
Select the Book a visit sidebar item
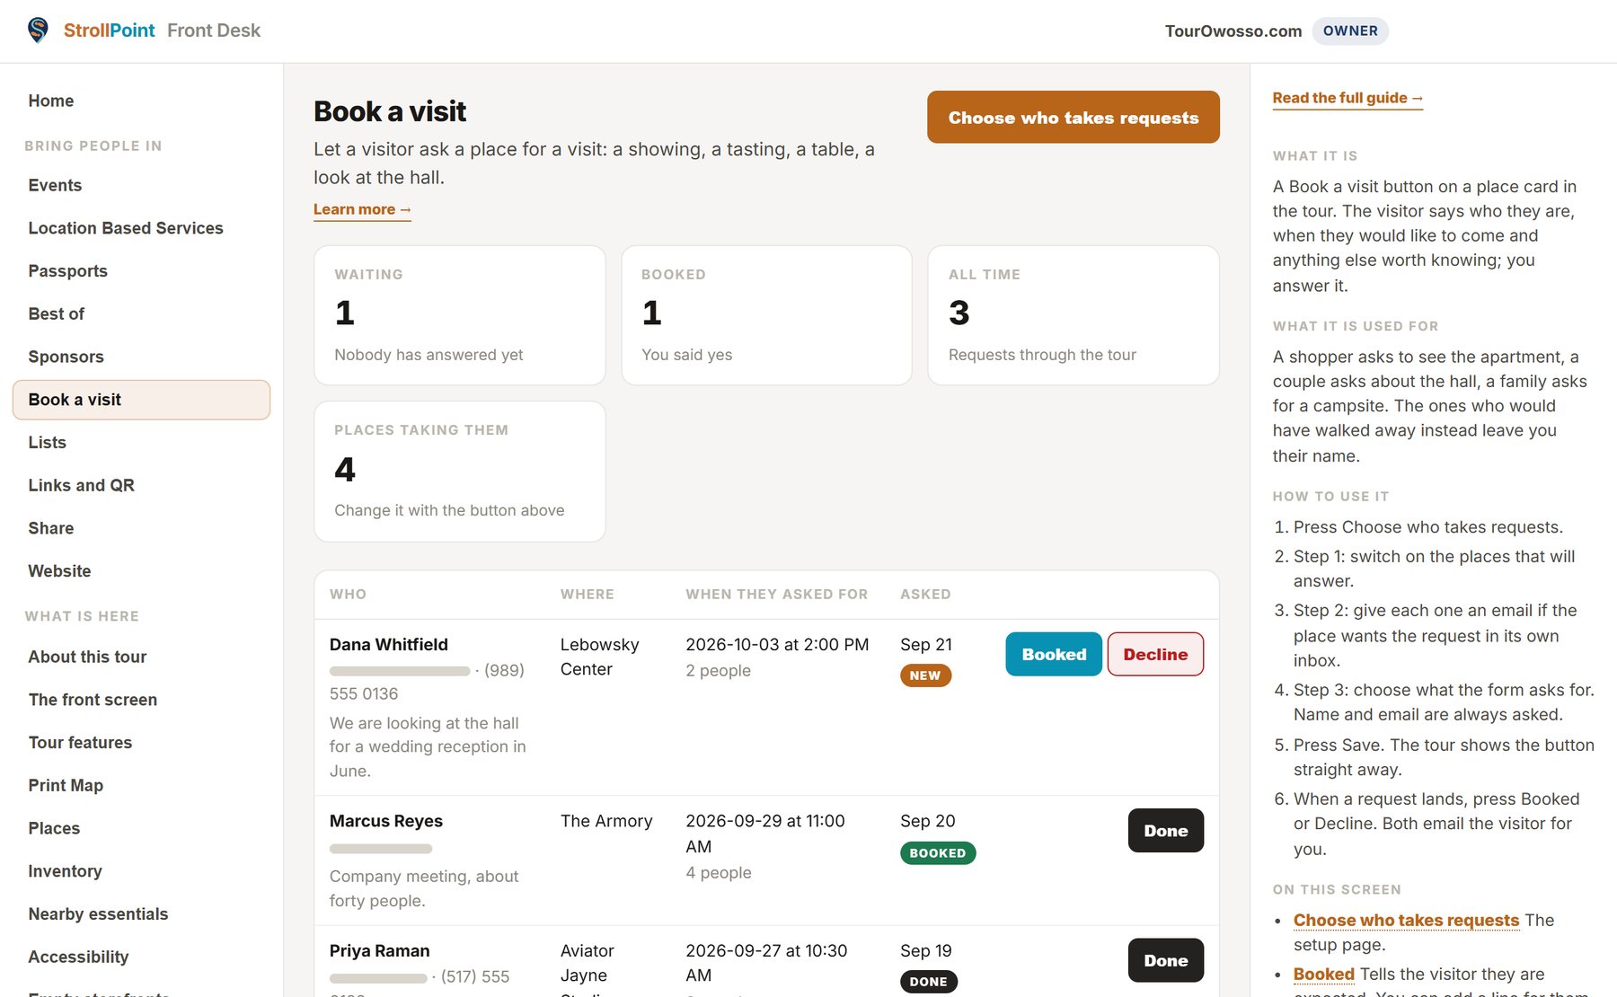pyautogui.click(x=141, y=400)
